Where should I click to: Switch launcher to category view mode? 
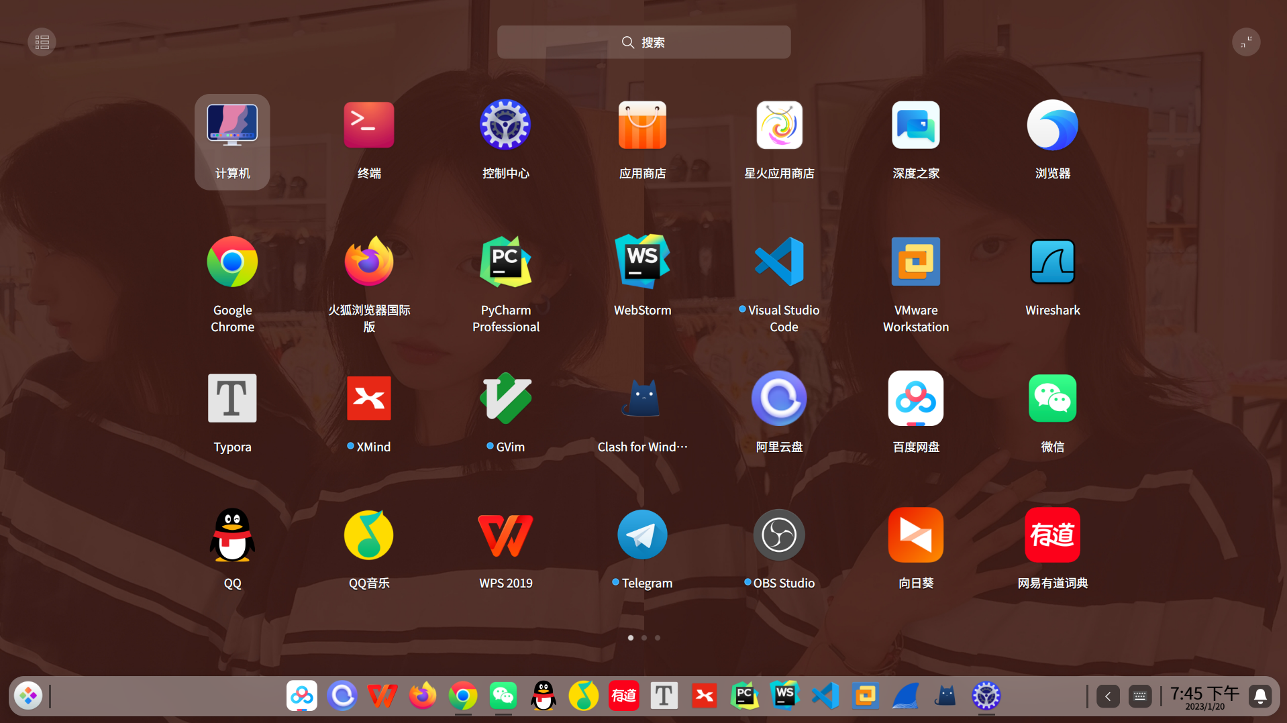coord(42,42)
